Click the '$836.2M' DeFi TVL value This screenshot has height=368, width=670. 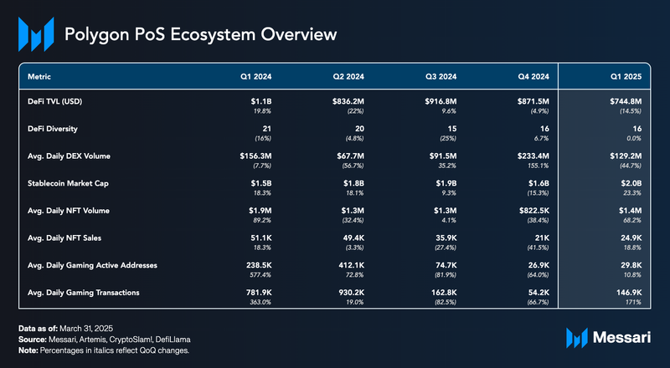tap(348, 101)
